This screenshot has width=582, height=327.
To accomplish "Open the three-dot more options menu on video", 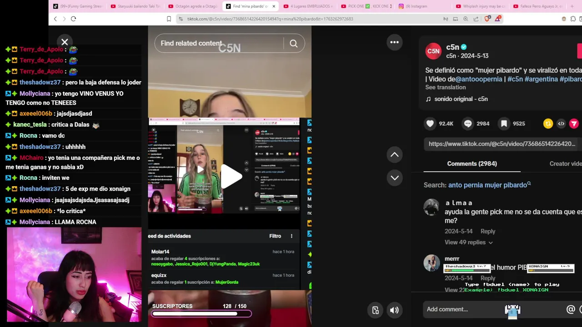I will click(x=394, y=42).
